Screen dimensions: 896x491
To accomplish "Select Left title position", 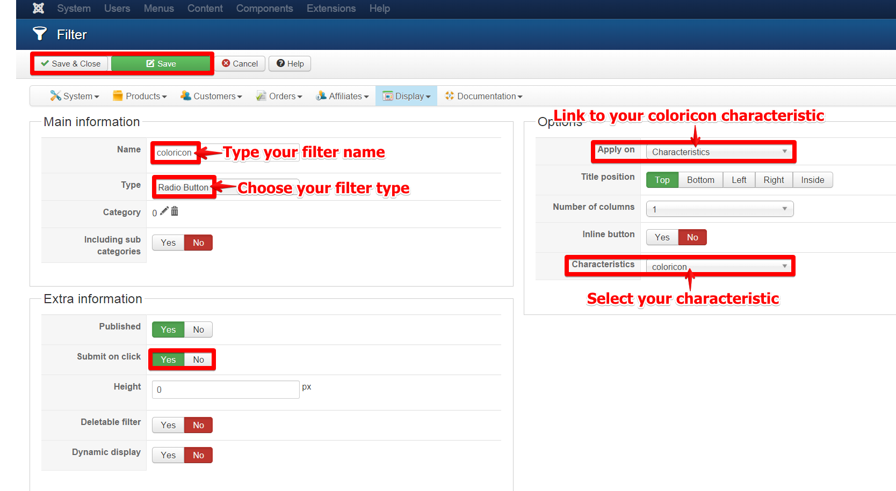I will point(739,180).
